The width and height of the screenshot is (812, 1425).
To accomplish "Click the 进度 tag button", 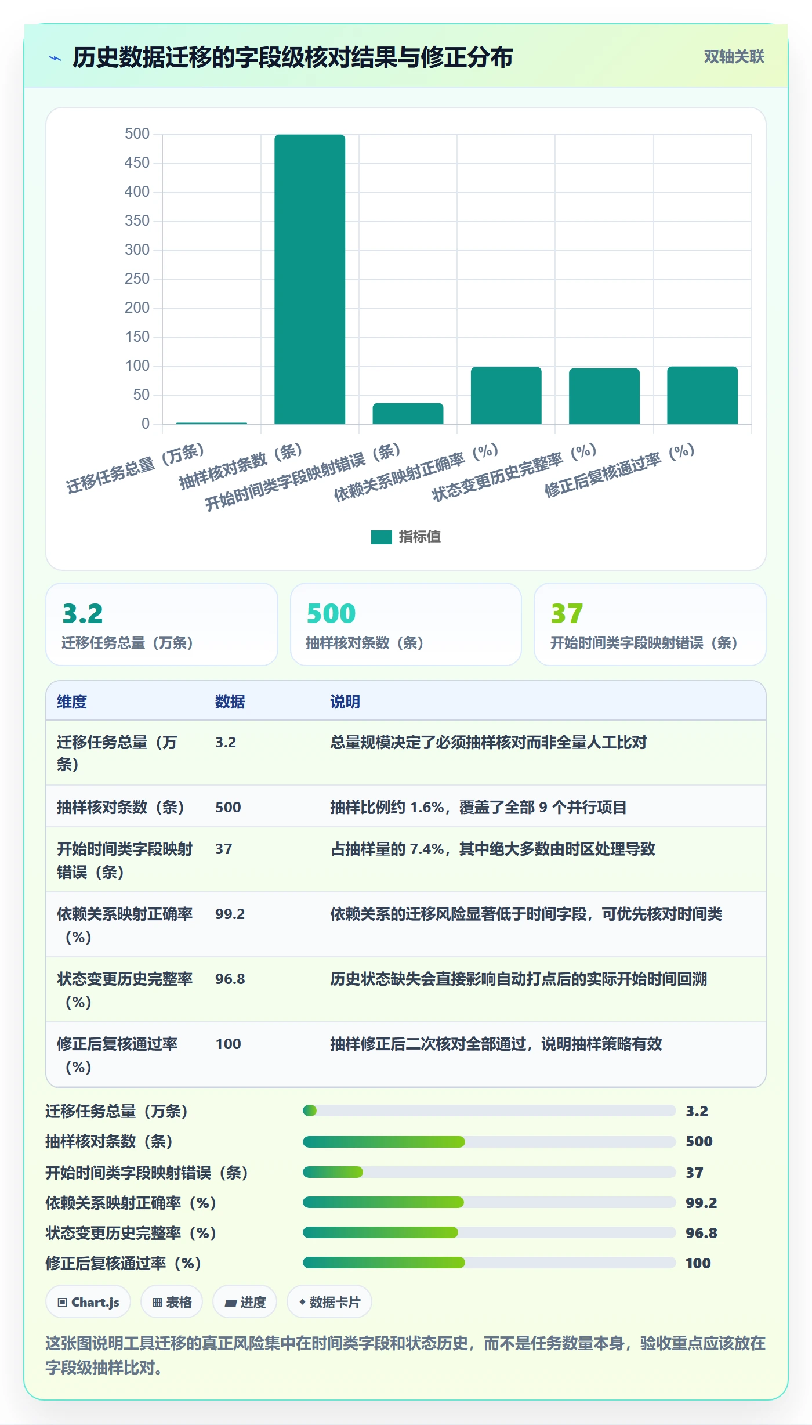I will pyautogui.click(x=245, y=1302).
